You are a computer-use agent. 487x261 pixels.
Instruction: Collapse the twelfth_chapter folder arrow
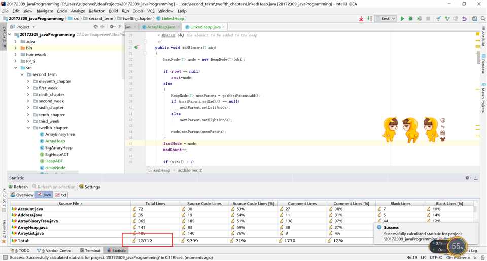coord(28,128)
